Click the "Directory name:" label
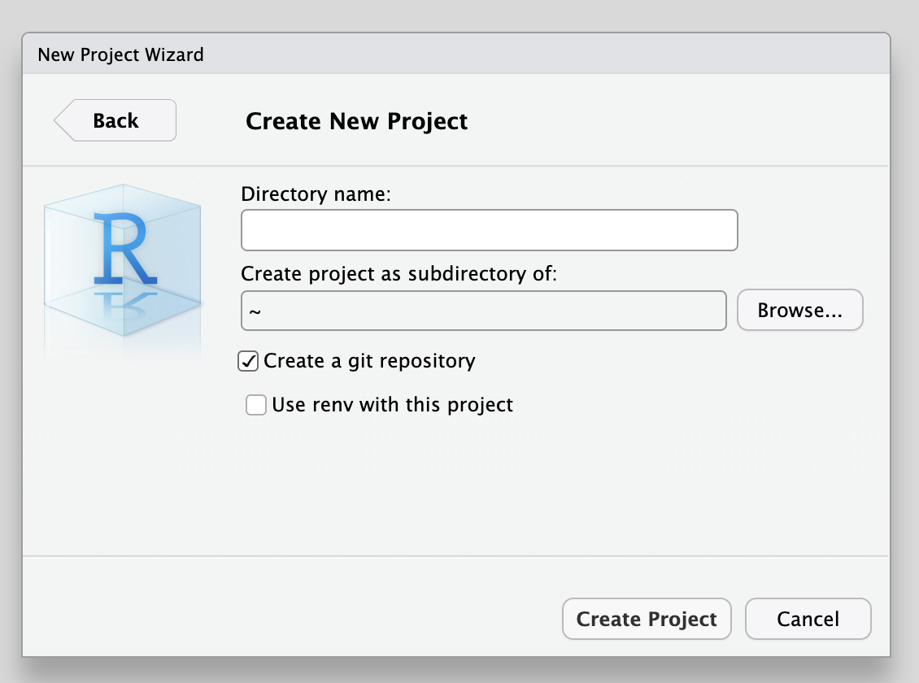This screenshot has width=919, height=683. [316, 194]
